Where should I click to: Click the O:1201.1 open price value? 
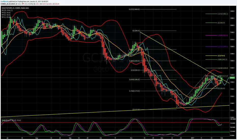coord(37,4)
